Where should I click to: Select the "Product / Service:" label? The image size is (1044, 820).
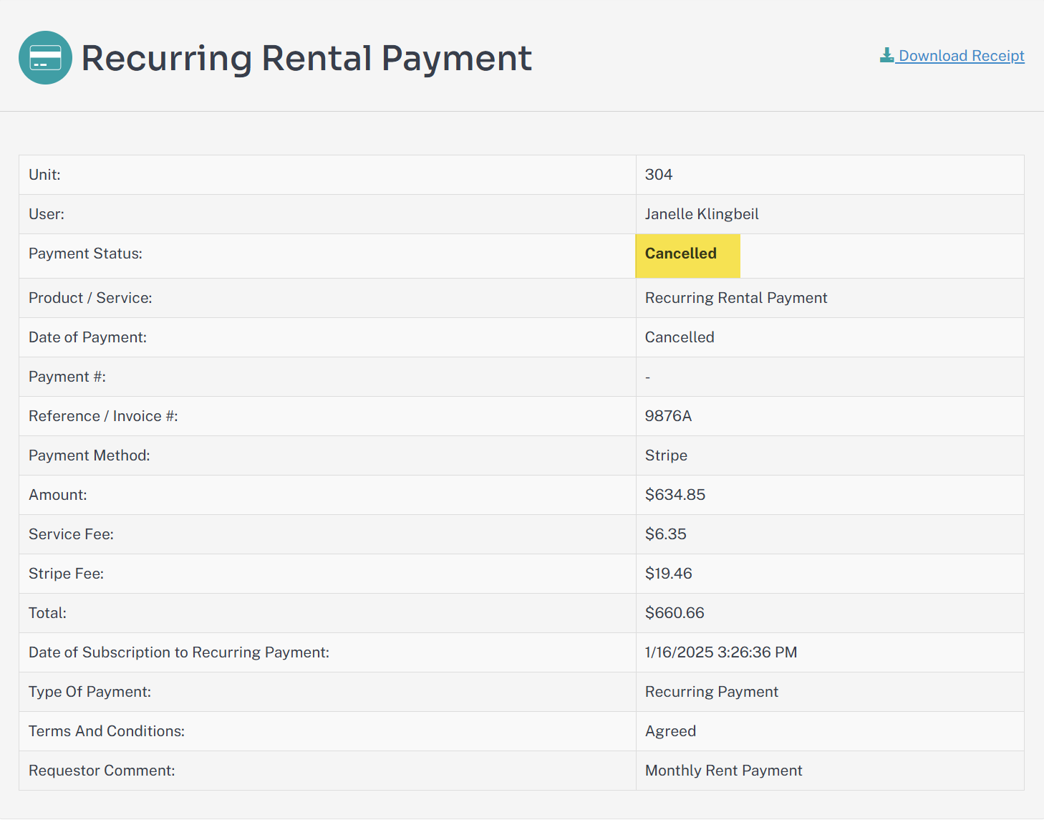click(90, 298)
